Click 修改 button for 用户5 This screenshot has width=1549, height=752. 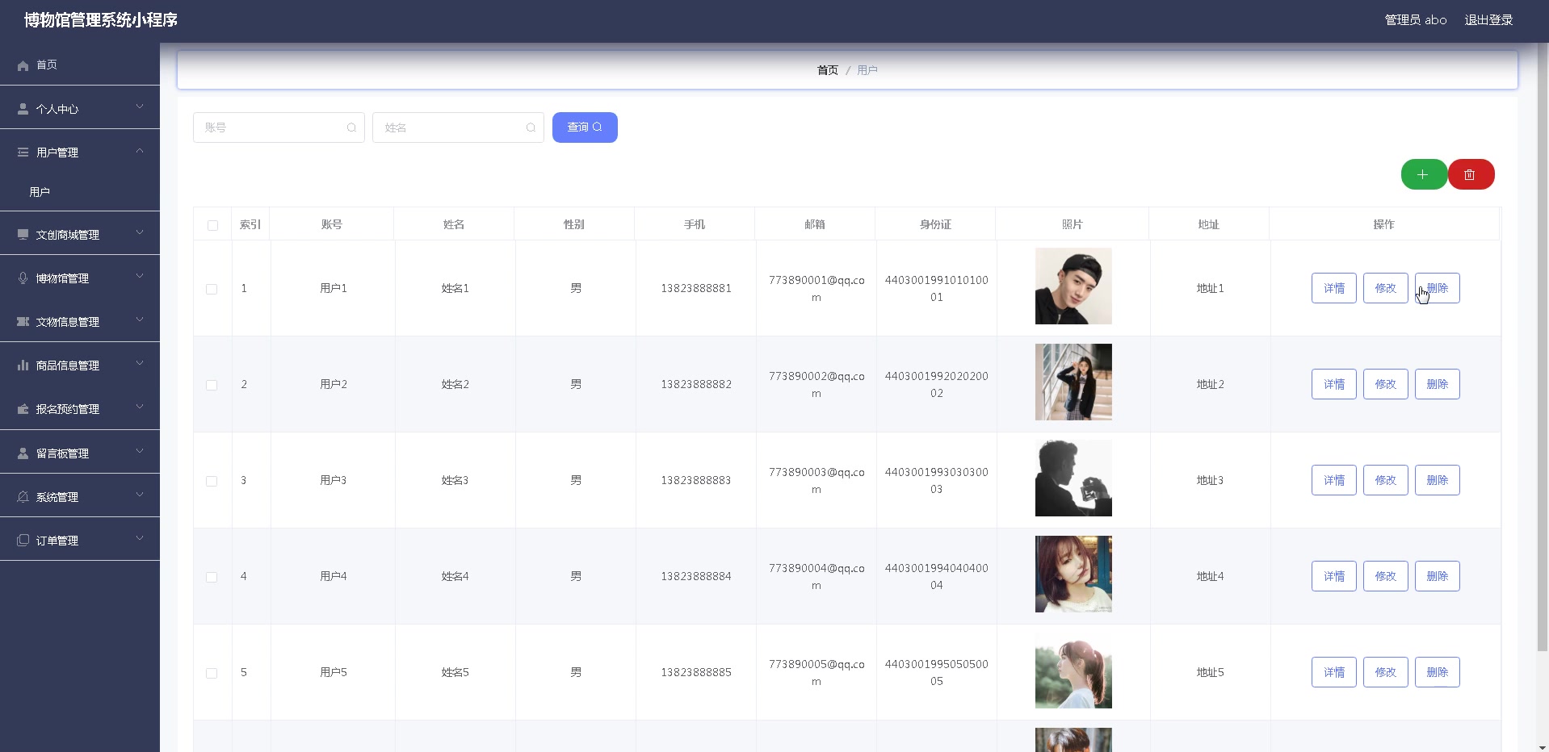pos(1386,672)
